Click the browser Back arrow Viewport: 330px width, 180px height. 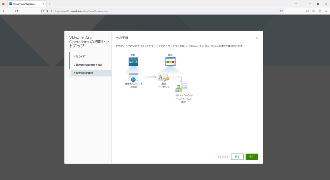coord(4,11)
